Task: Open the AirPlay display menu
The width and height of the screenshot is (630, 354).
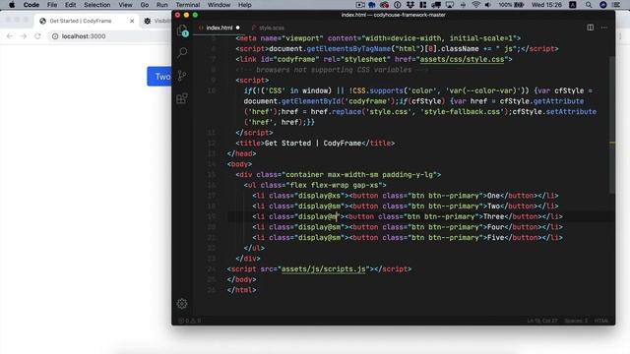Action: (450, 5)
